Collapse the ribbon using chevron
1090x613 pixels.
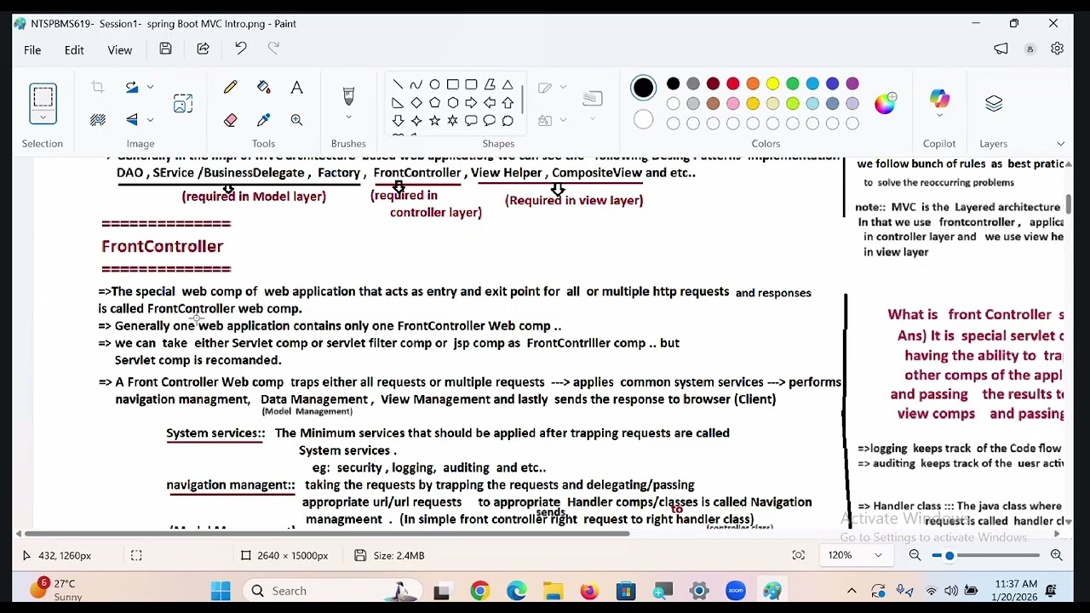(x=1060, y=144)
